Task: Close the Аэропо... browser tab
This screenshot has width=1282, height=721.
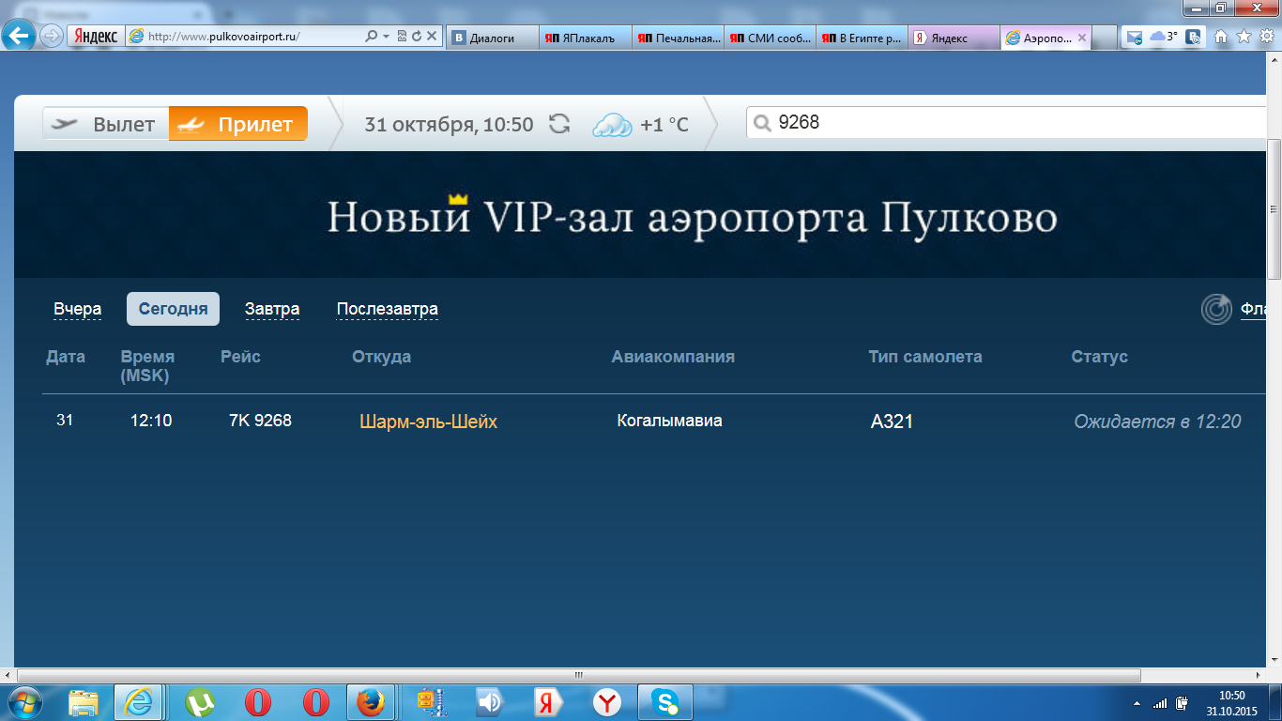Action: [x=1081, y=38]
